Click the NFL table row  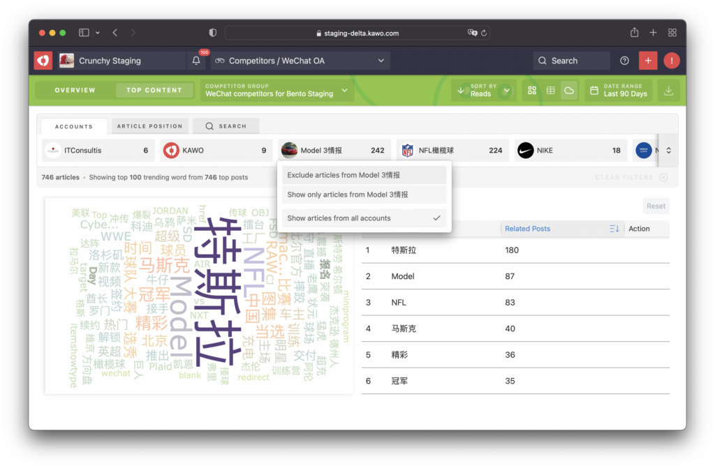[x=515, y=303]
